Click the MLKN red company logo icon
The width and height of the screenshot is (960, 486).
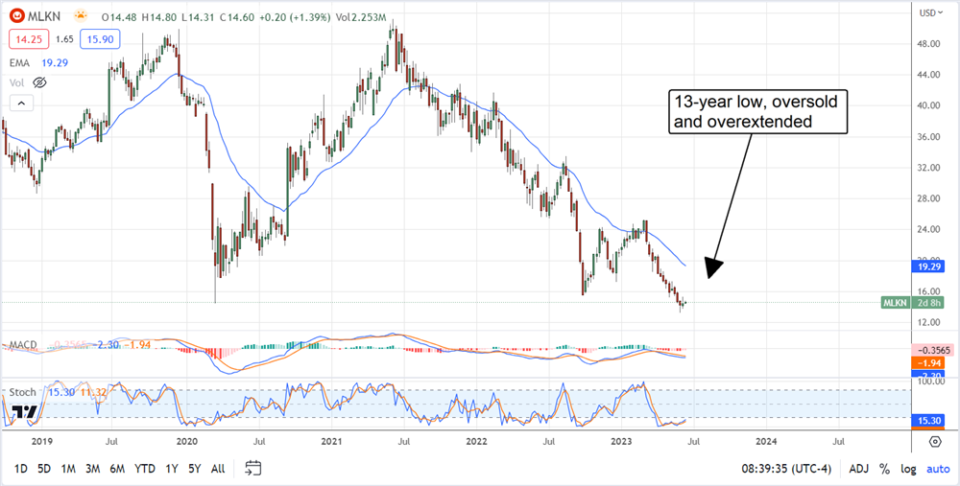click(16, 14)
